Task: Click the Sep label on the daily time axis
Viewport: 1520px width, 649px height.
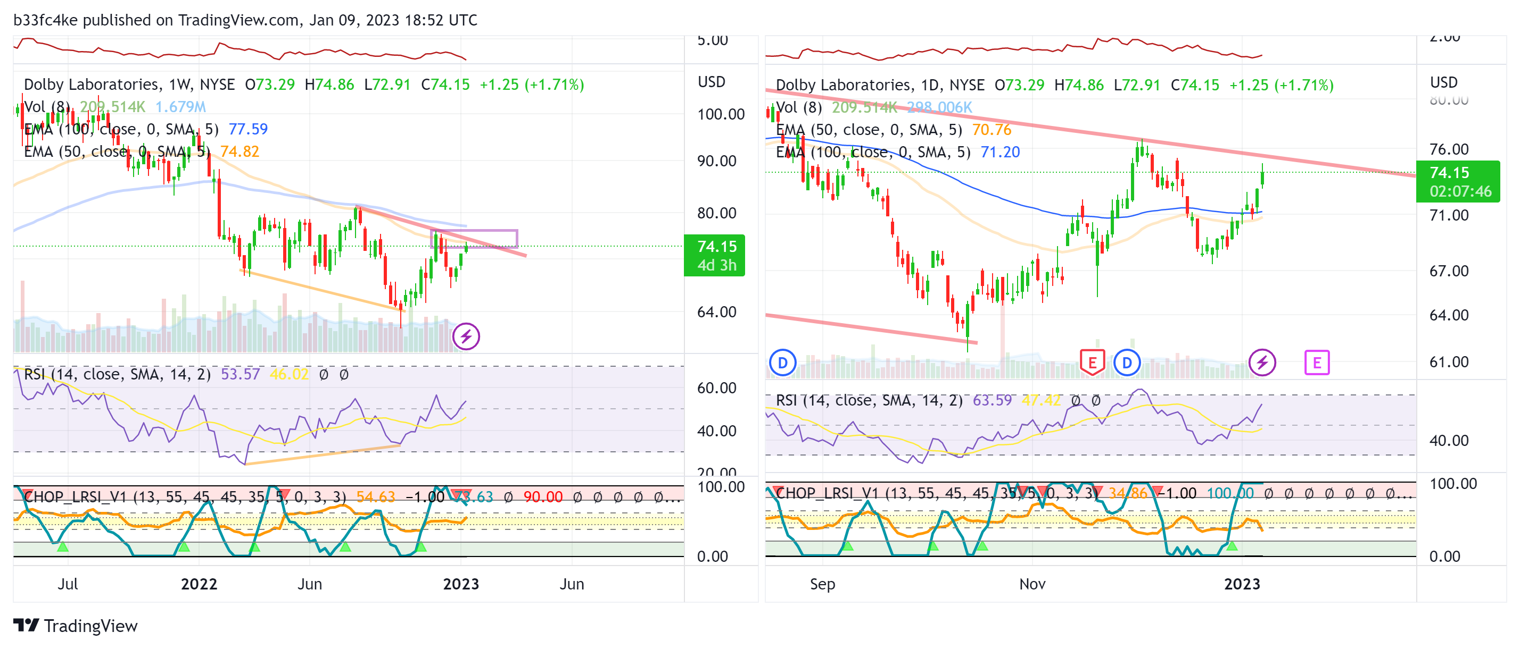Action: (x=822, y=584)
